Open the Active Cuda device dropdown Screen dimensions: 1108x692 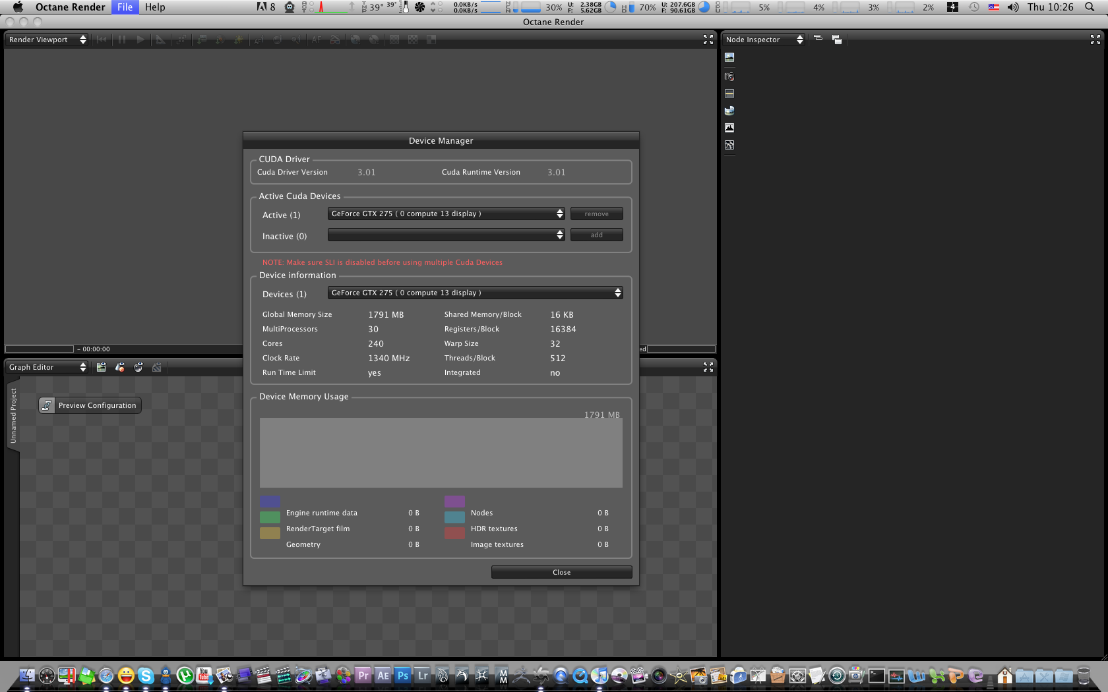coord(446,214)
